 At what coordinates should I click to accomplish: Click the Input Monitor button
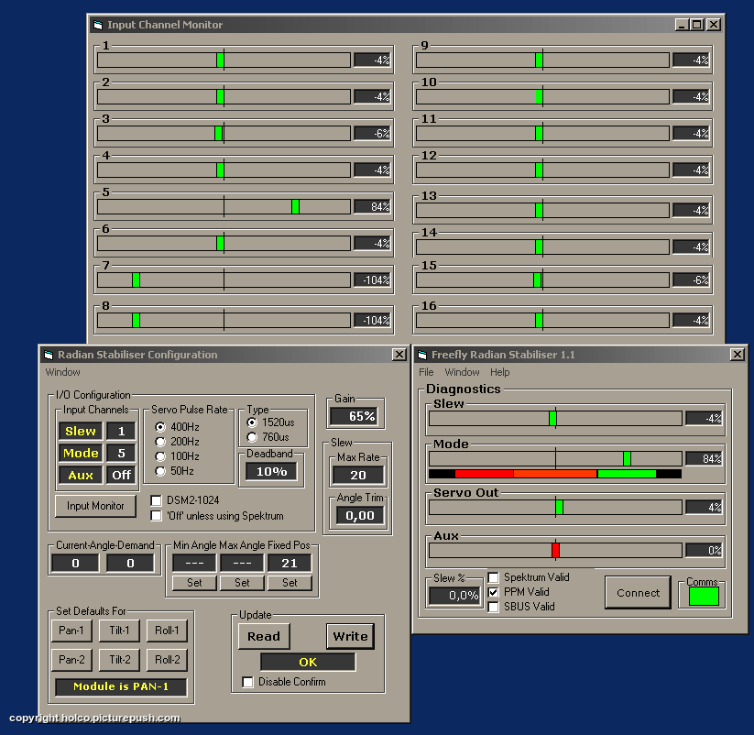coord(95,506)
